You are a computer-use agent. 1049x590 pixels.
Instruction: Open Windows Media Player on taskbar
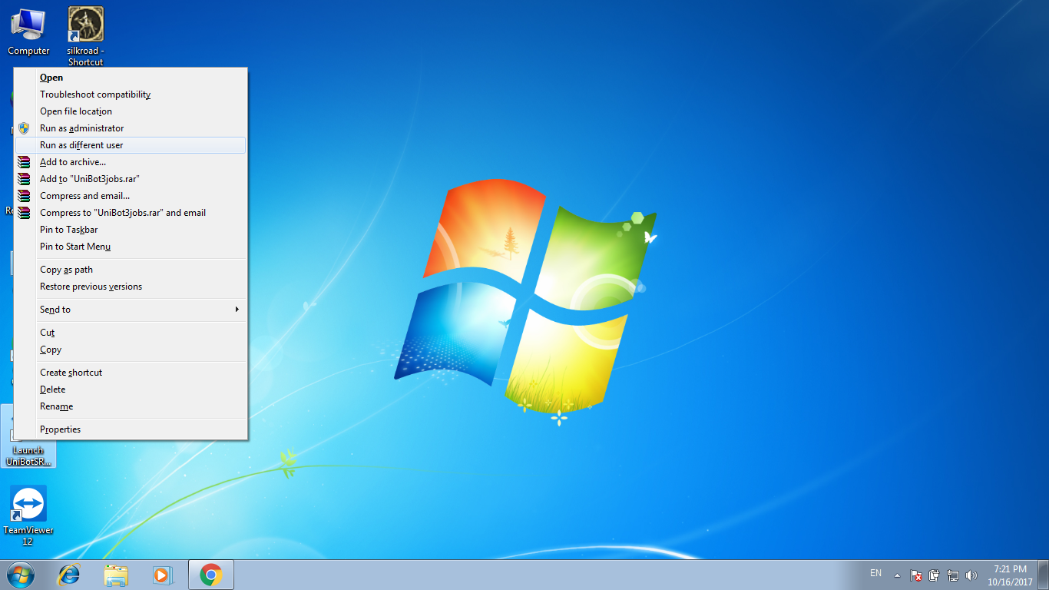point(162,575)
